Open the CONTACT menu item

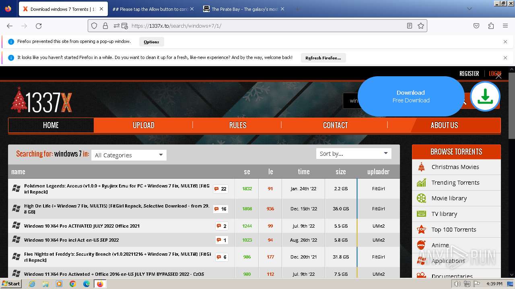click(335, 125)
